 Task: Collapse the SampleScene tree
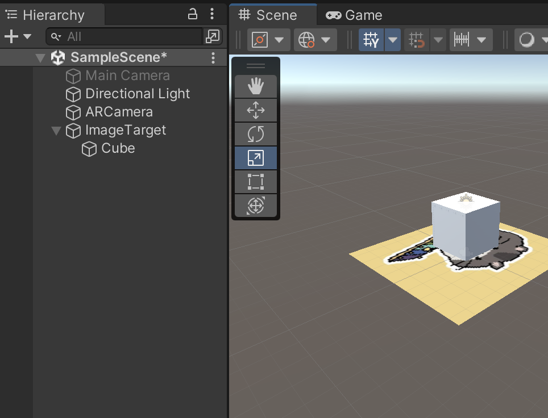click(40, 58)
